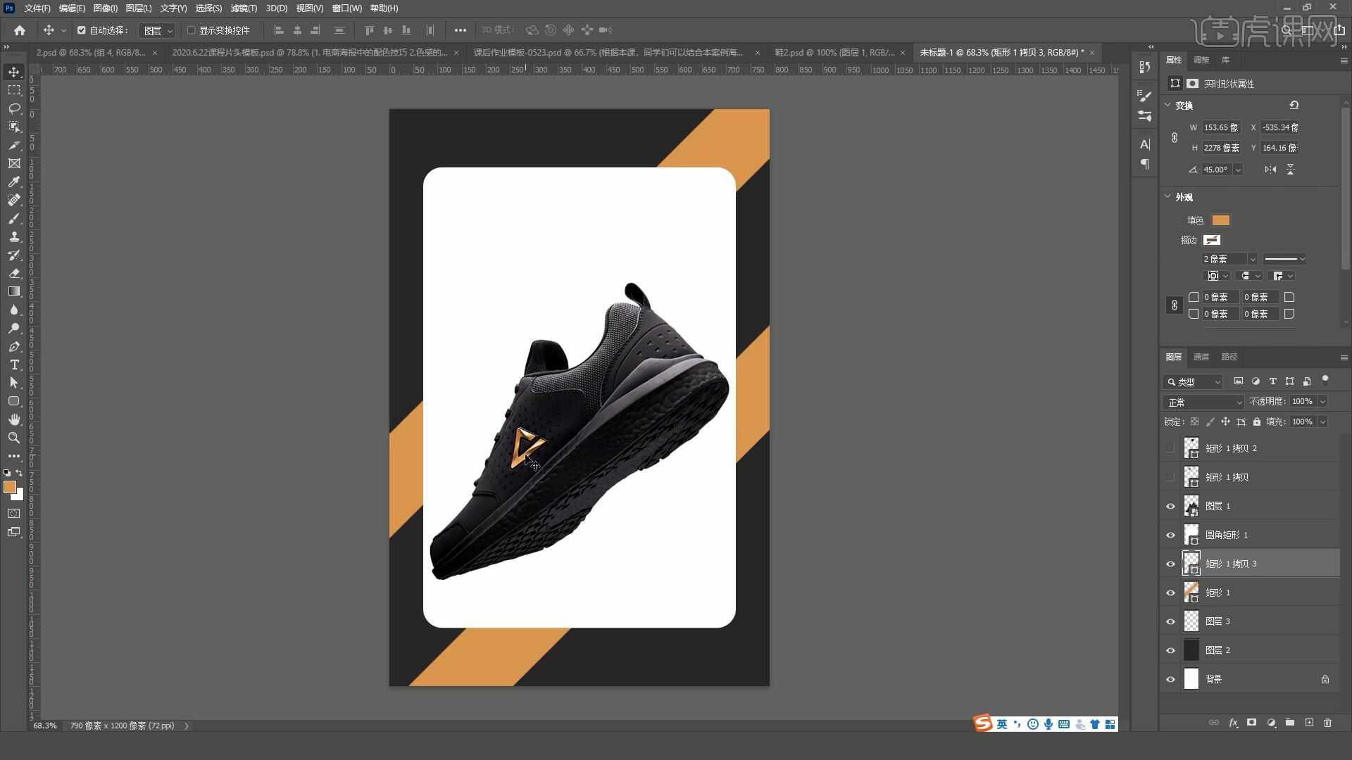Delete layer with trash icon
Image resolution: width=1352 pixels, height=760 pixels.
[1328, 723]
